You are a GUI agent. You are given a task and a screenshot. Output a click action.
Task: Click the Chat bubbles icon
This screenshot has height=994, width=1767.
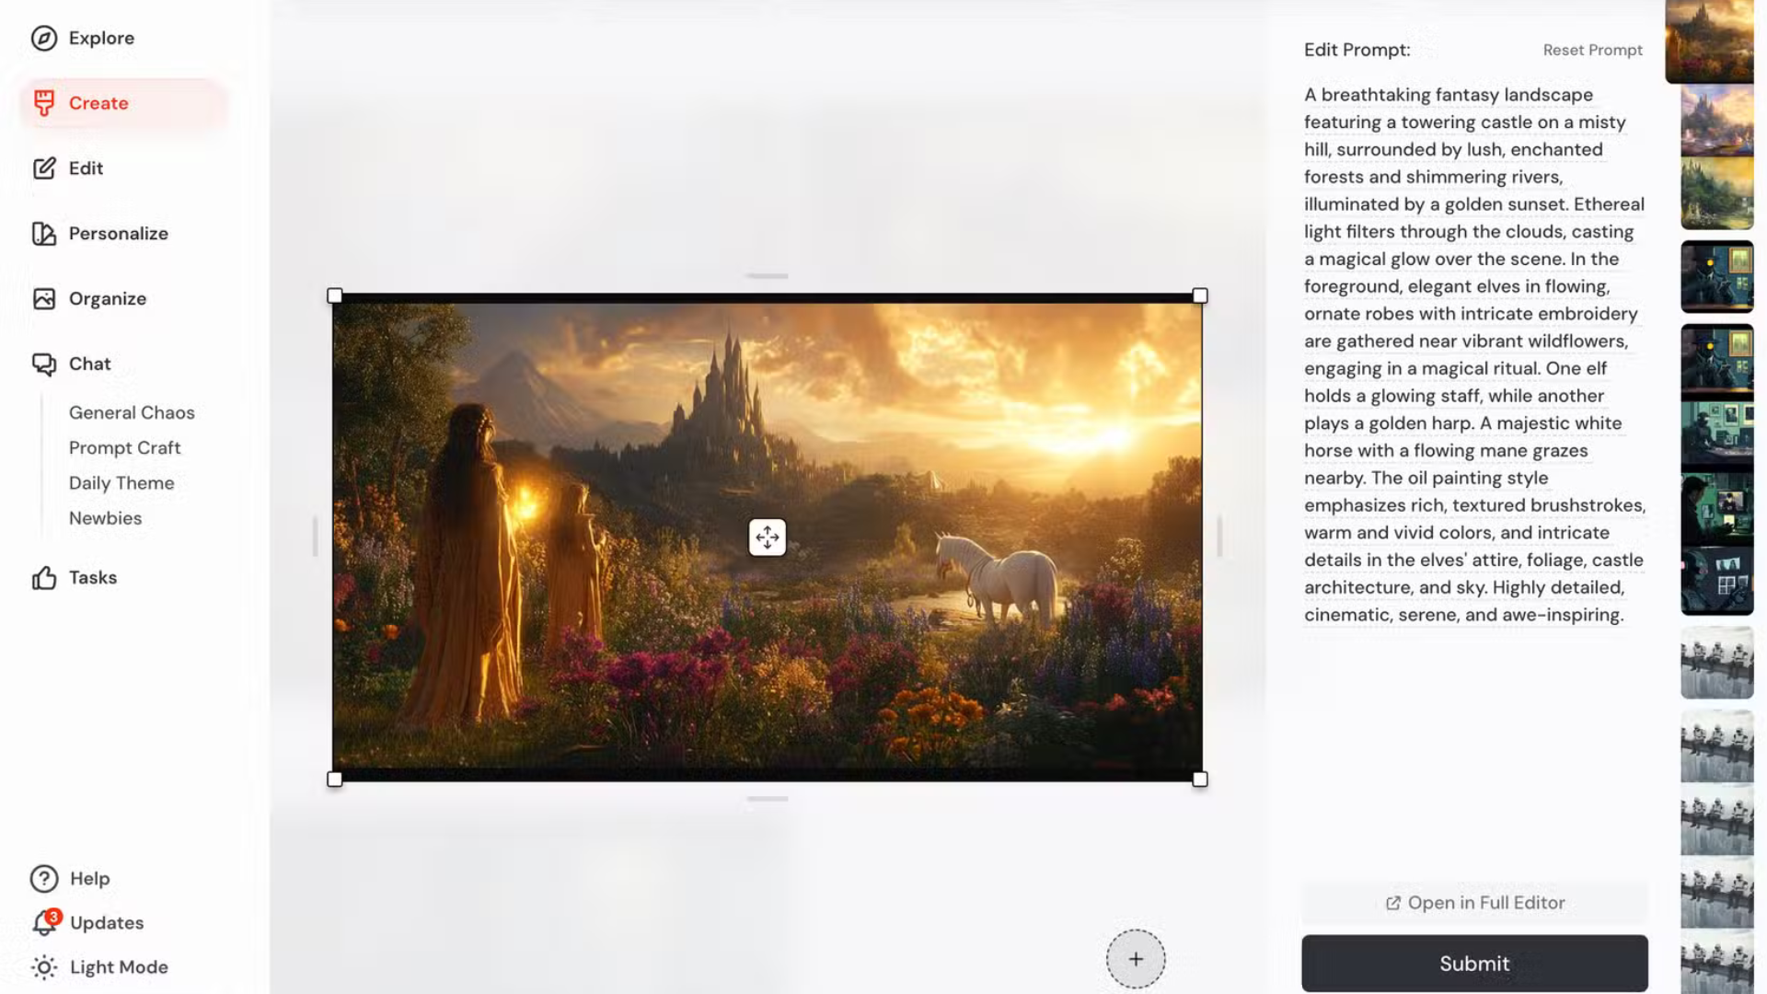point(43,364)
